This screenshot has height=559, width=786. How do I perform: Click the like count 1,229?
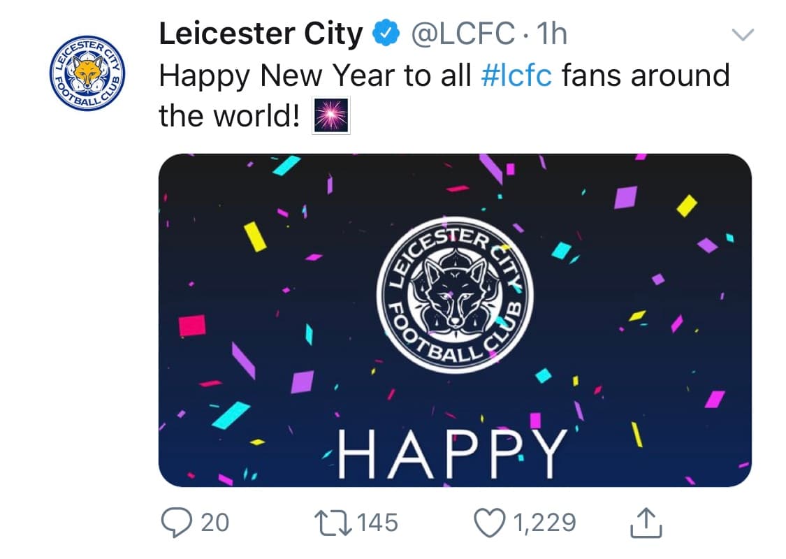point(546,523)
